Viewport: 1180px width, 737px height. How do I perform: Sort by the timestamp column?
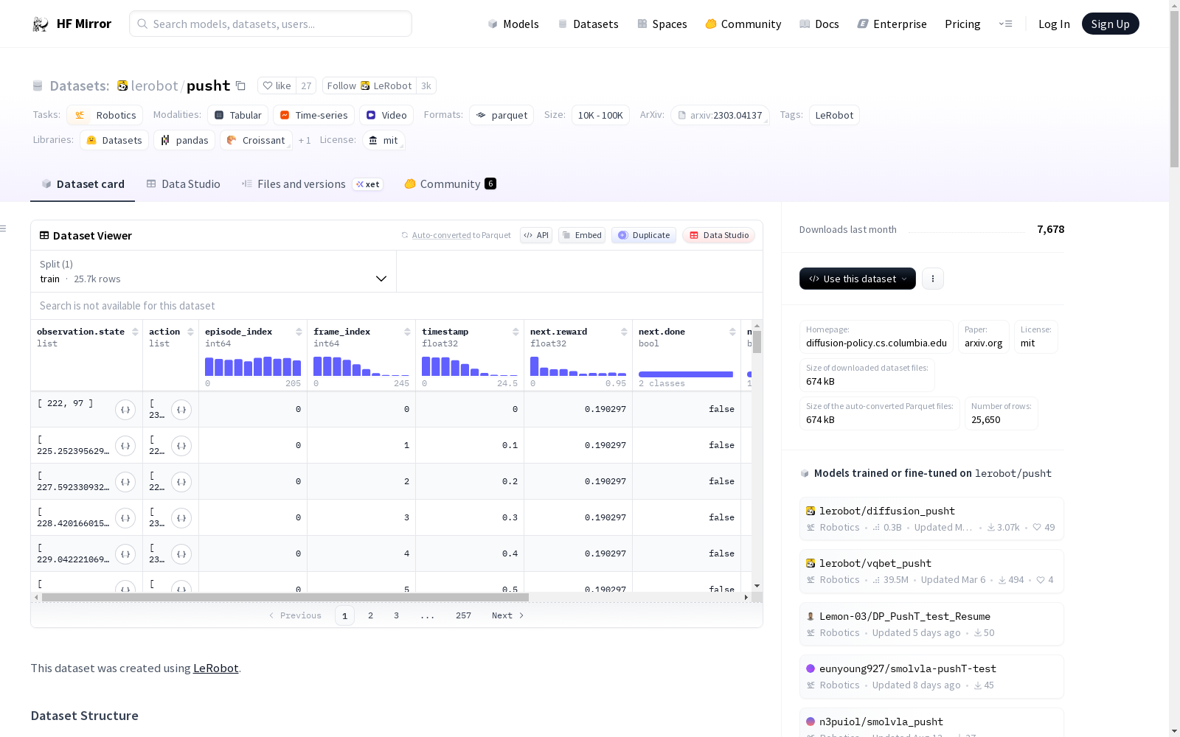click(x=516, y=332)
